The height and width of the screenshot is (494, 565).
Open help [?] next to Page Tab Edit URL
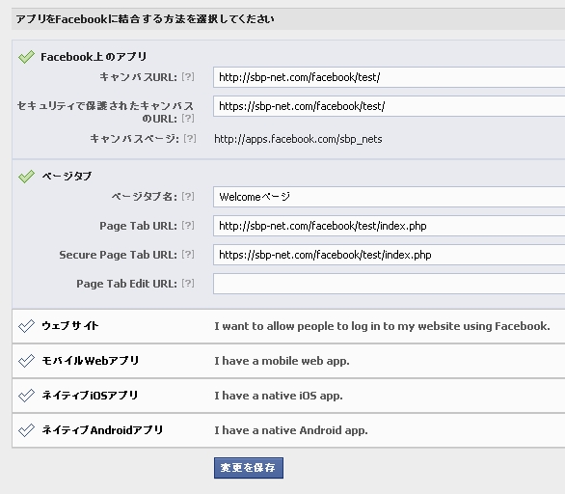coord(188,284)
